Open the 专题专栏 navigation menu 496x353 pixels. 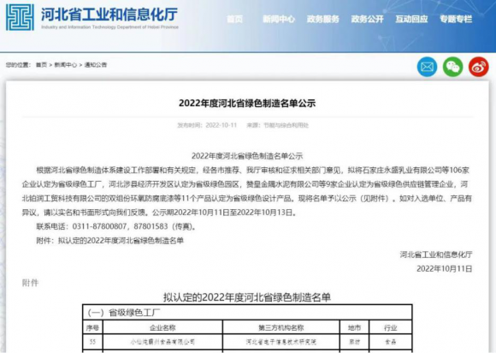coord(456,20)
